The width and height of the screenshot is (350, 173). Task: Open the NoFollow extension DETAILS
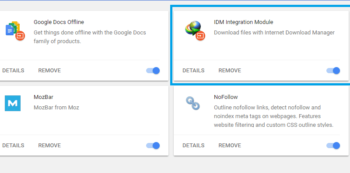[193, 146]
